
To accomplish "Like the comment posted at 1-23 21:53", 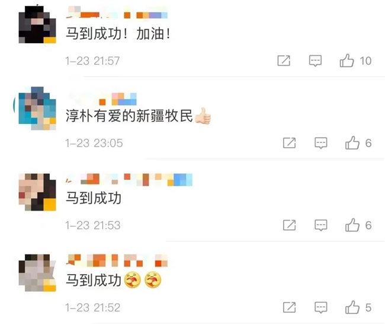I will pyautogui.click(x=352, y=225).
